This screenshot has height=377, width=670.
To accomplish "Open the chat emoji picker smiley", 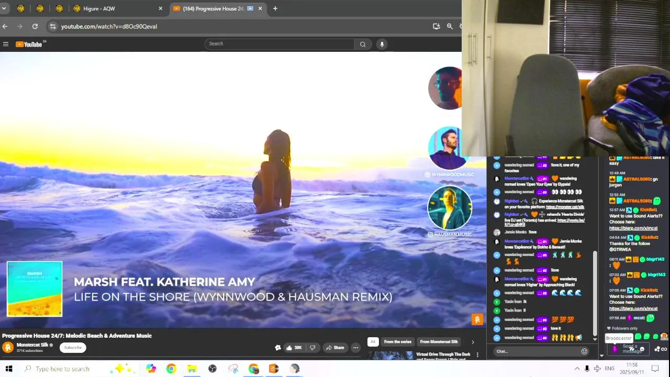I will [584, 351].
